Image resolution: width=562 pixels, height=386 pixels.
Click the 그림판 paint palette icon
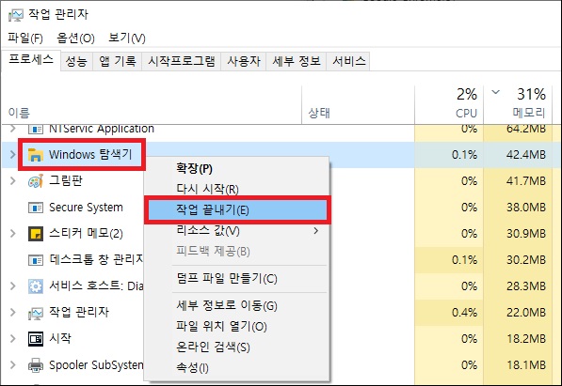tap(36, 181)
